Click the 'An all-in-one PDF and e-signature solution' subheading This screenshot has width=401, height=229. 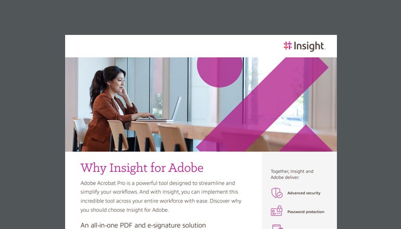coord(143,225)
